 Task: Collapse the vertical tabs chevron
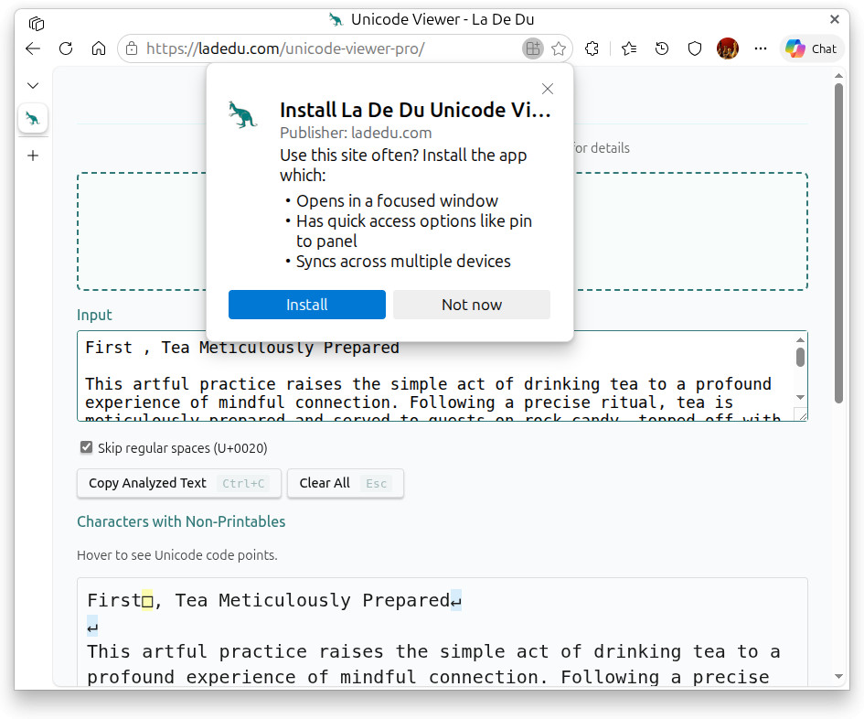pyautogui.click(x=33, y=85)
